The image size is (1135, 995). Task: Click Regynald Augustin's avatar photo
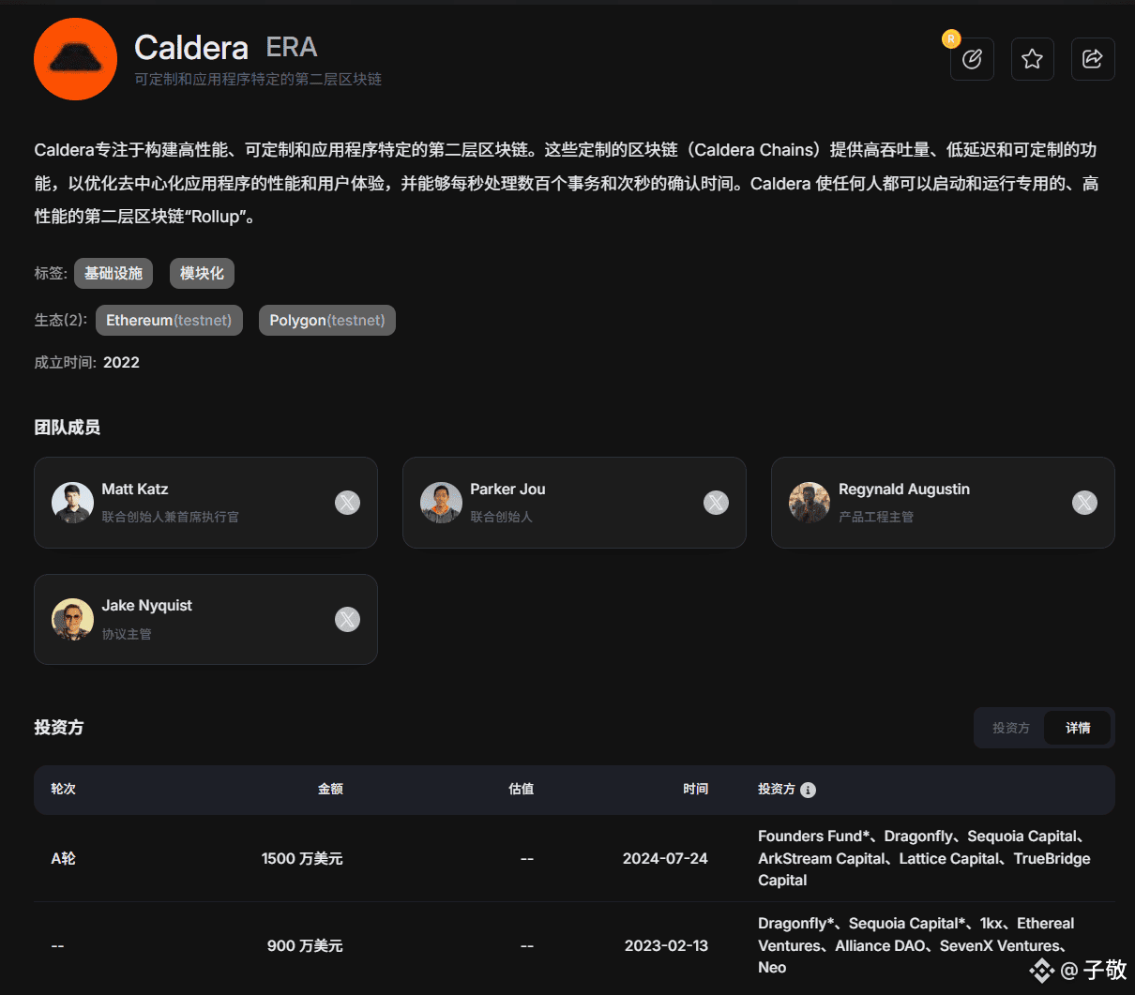click(x=810, y=503)
